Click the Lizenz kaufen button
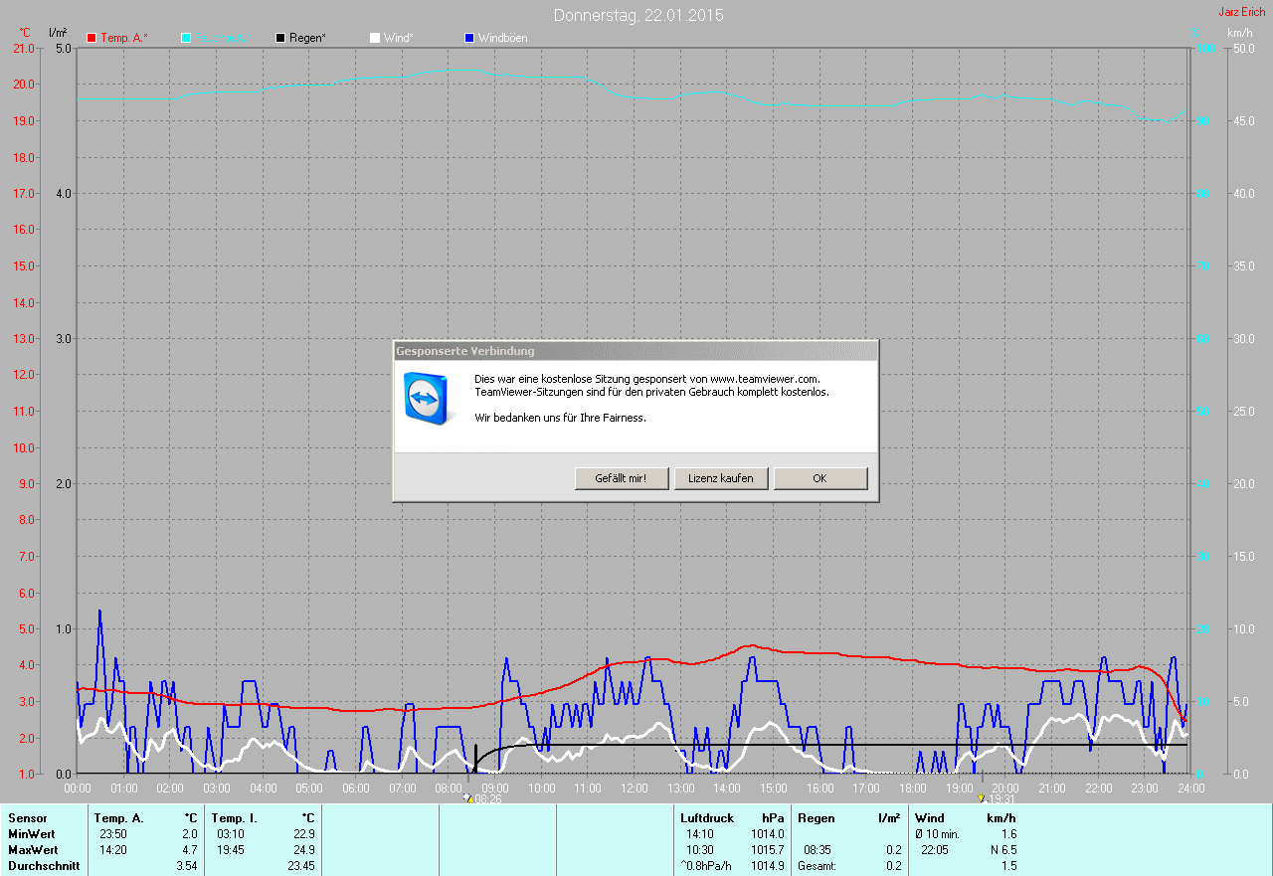1273x876 pixels. [721, 478]
